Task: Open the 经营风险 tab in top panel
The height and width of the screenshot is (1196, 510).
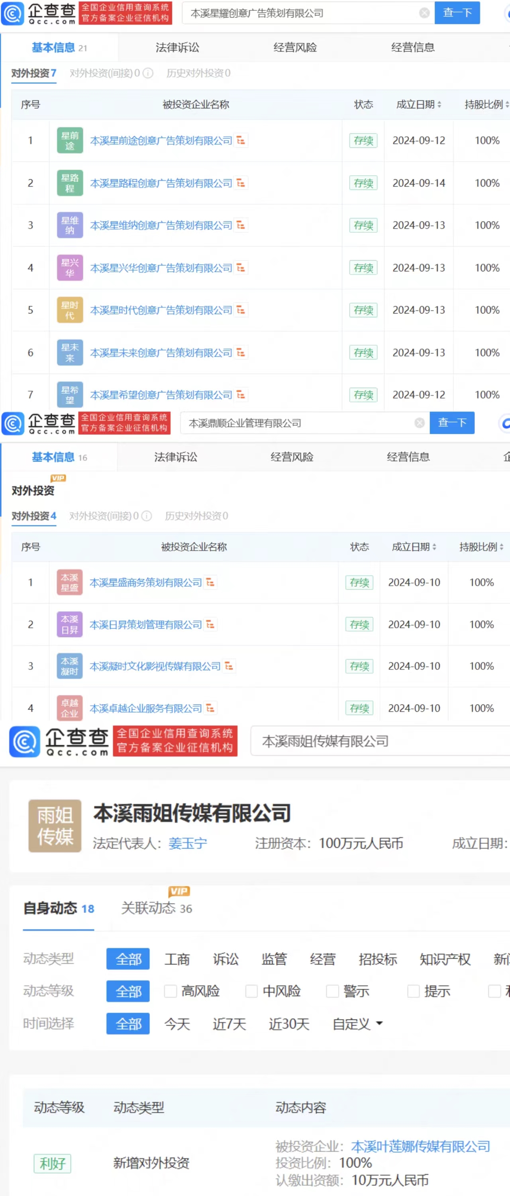Action: click(x=295, y=47)
